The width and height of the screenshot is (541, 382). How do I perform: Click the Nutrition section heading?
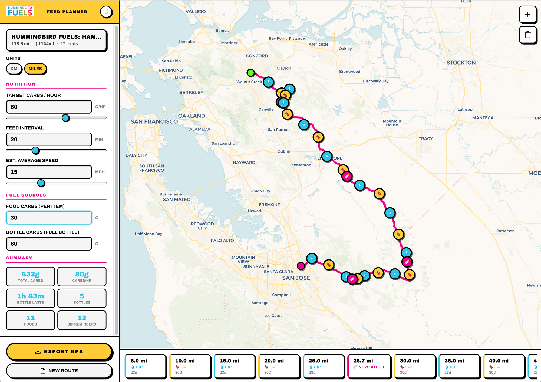[21, 84]
